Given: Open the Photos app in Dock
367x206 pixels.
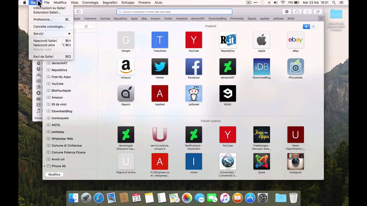Looking at the screenshot, I should pyautogui.click(x=187, y=198).
